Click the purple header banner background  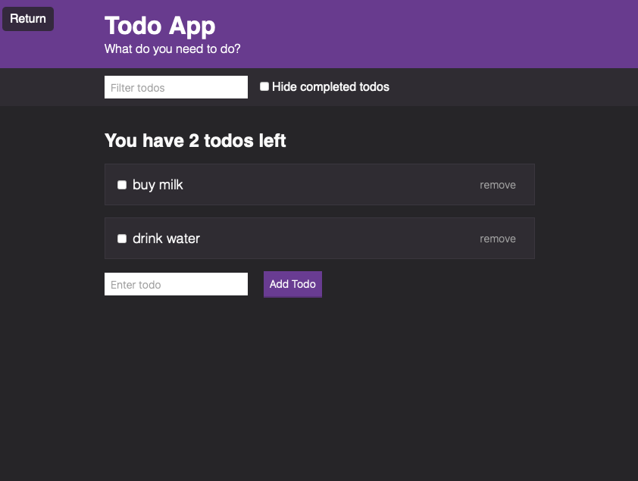tap(427, 34)
